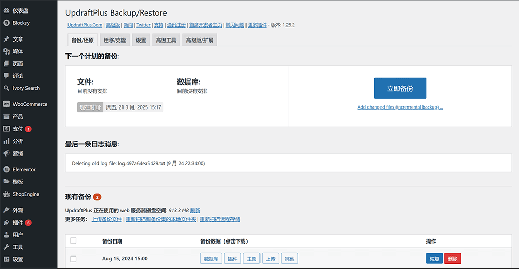Click the dollar icon beside 支付
Viewport: 519px width, 269px height.
[6, 129]
